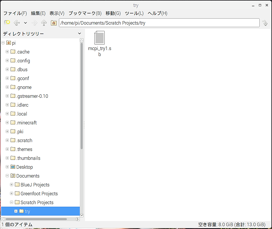Image resolution: width=272 pixels, height=229 pixels.
Task: Go forward with the forward arrow
Action: pos(34,23)
